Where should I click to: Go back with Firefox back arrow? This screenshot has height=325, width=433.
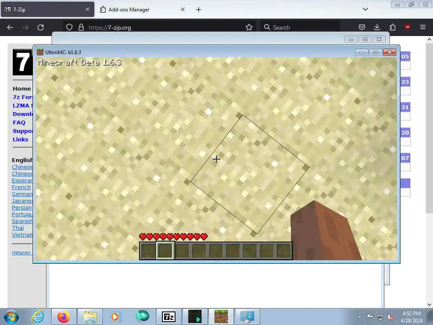(x=10, y=28)
